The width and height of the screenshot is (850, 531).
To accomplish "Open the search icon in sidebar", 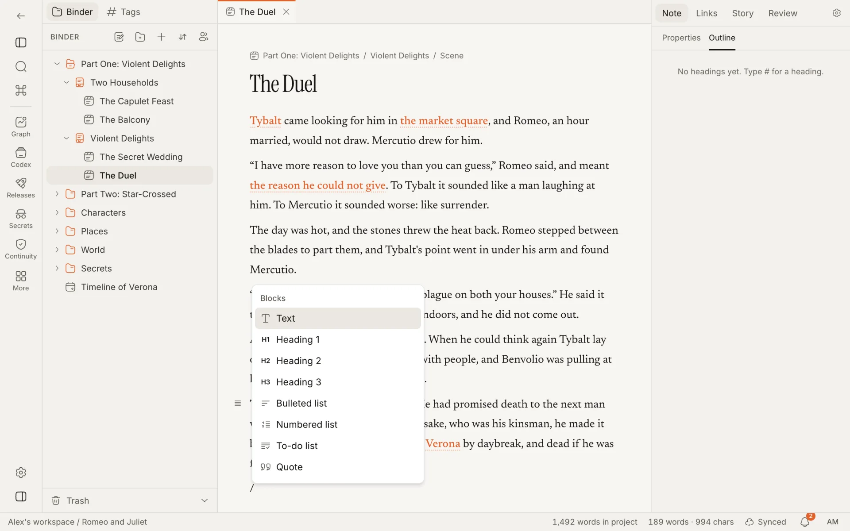I will pos(21,66).
